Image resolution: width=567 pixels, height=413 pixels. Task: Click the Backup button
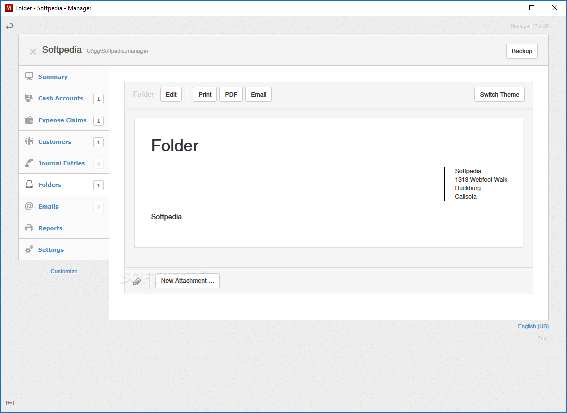(522, 51)
